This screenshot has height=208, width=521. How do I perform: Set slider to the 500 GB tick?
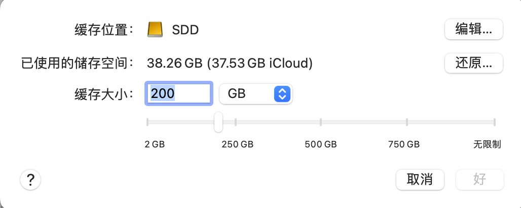click(321, 122)
